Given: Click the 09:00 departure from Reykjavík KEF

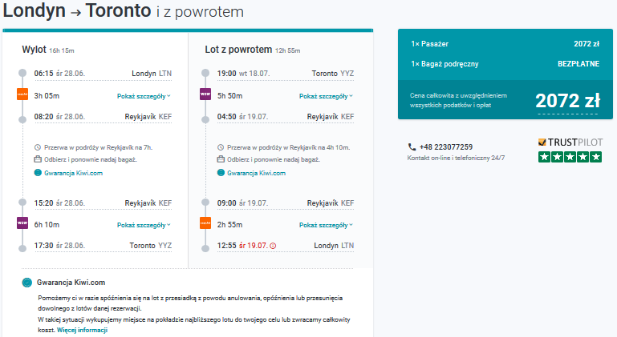Looking at the screenshot, I should click(286, 203).
